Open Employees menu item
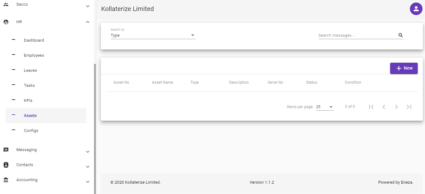 [46, 55]
